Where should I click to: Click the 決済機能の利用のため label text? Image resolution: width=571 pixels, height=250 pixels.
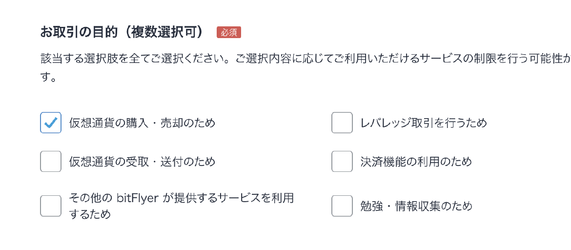(x=416, y=162)
